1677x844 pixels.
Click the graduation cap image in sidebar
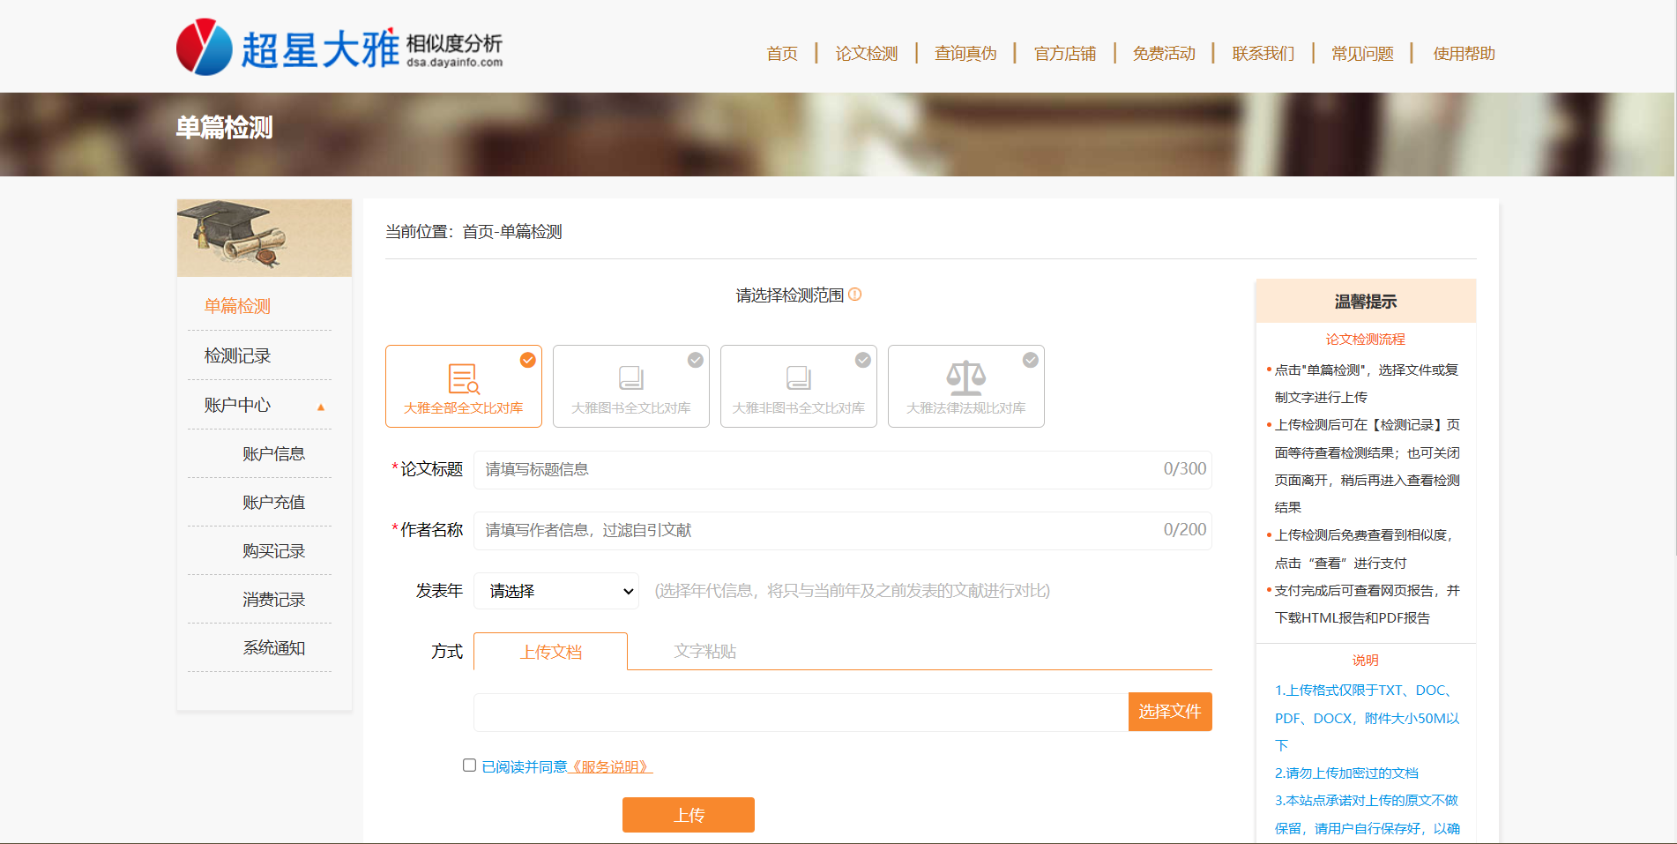pos(265,238)
